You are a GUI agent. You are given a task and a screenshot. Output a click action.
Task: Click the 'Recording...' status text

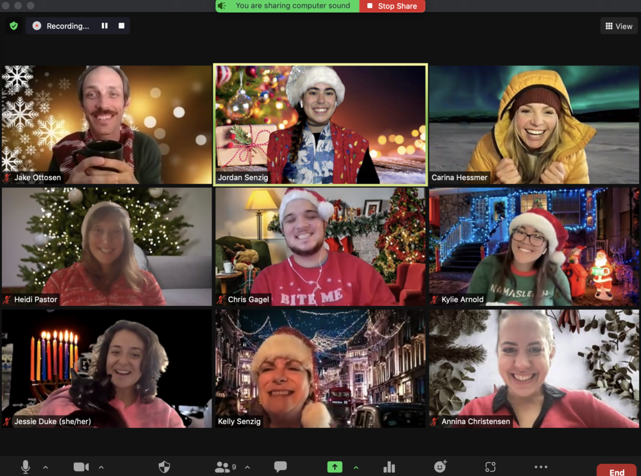click(68, 26)
